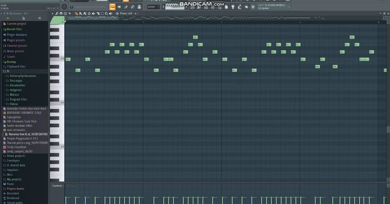Viewport: 390px width, 204px height.
Task: Click the note overview minimap strip
Action: tap(224, 18)
